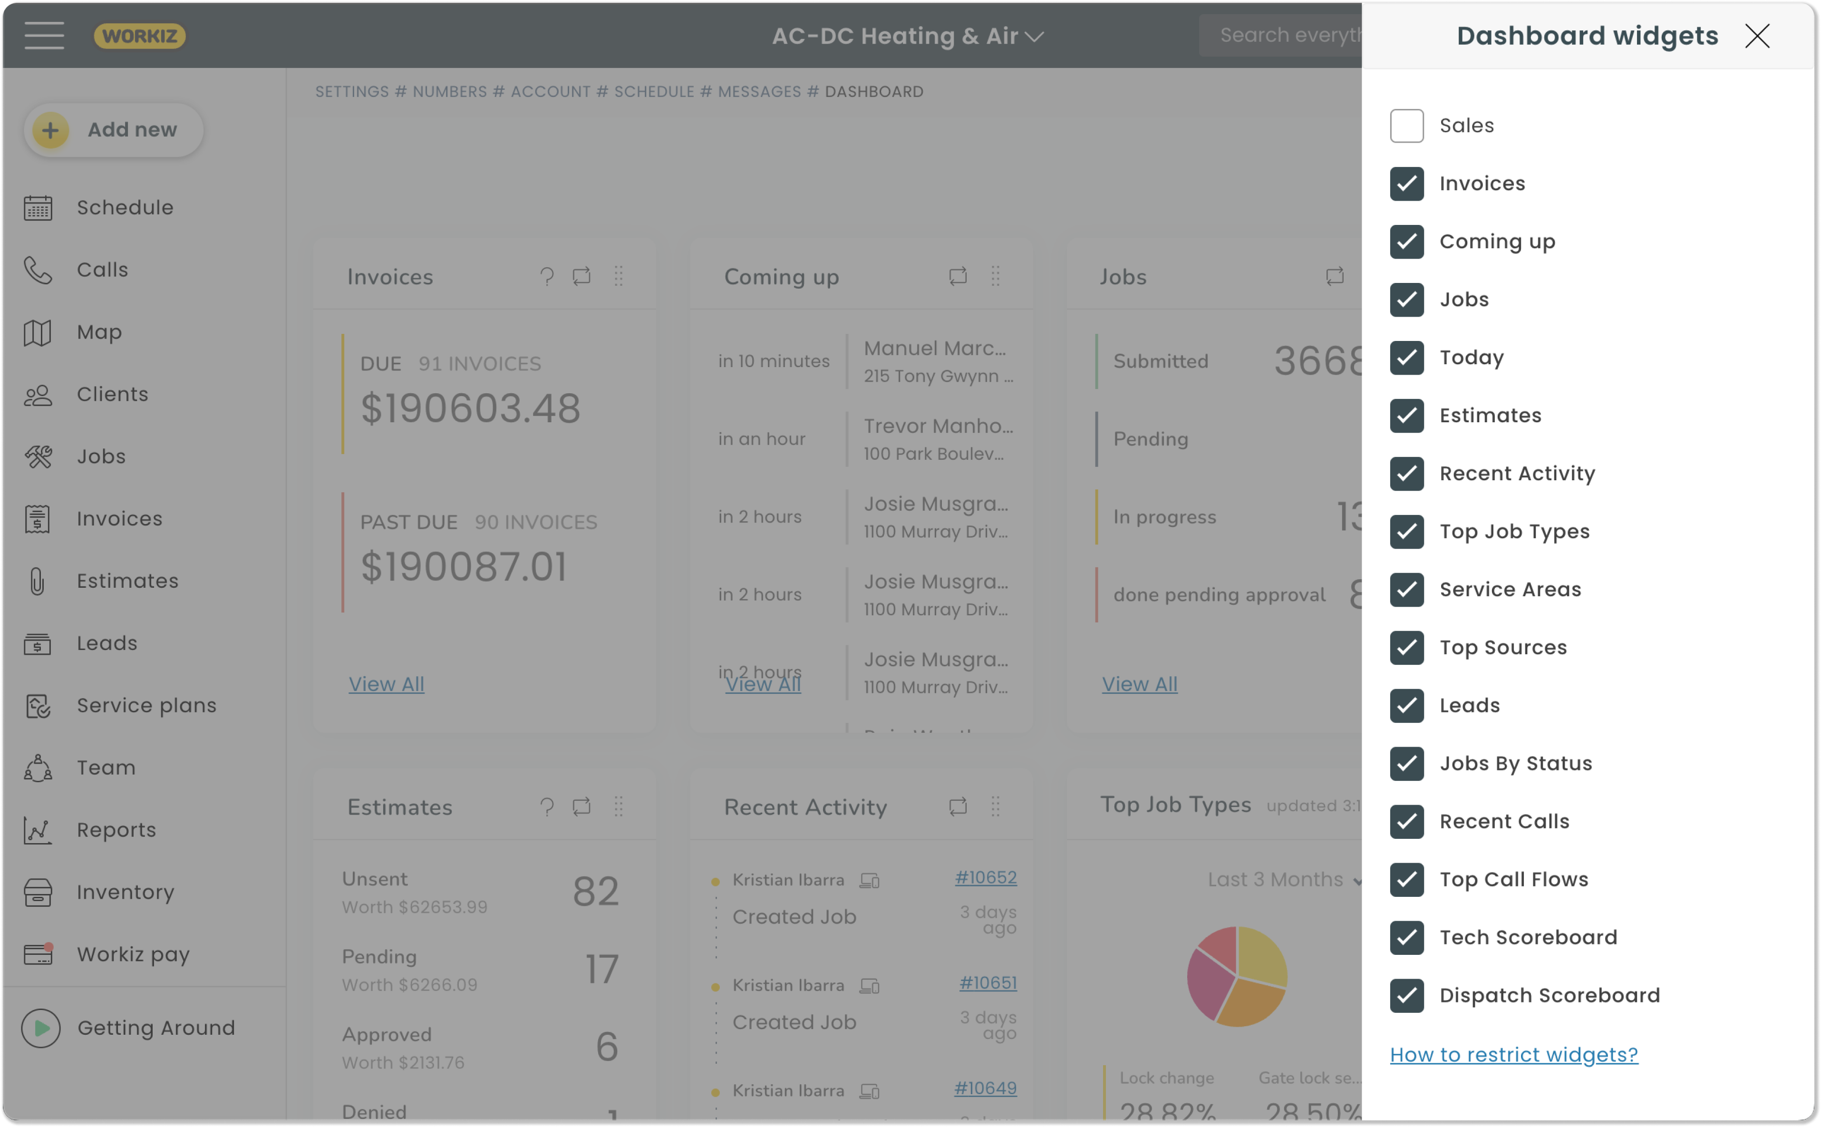
Task: Open Leads via its icon in sidebar
Action: (37, 643)
